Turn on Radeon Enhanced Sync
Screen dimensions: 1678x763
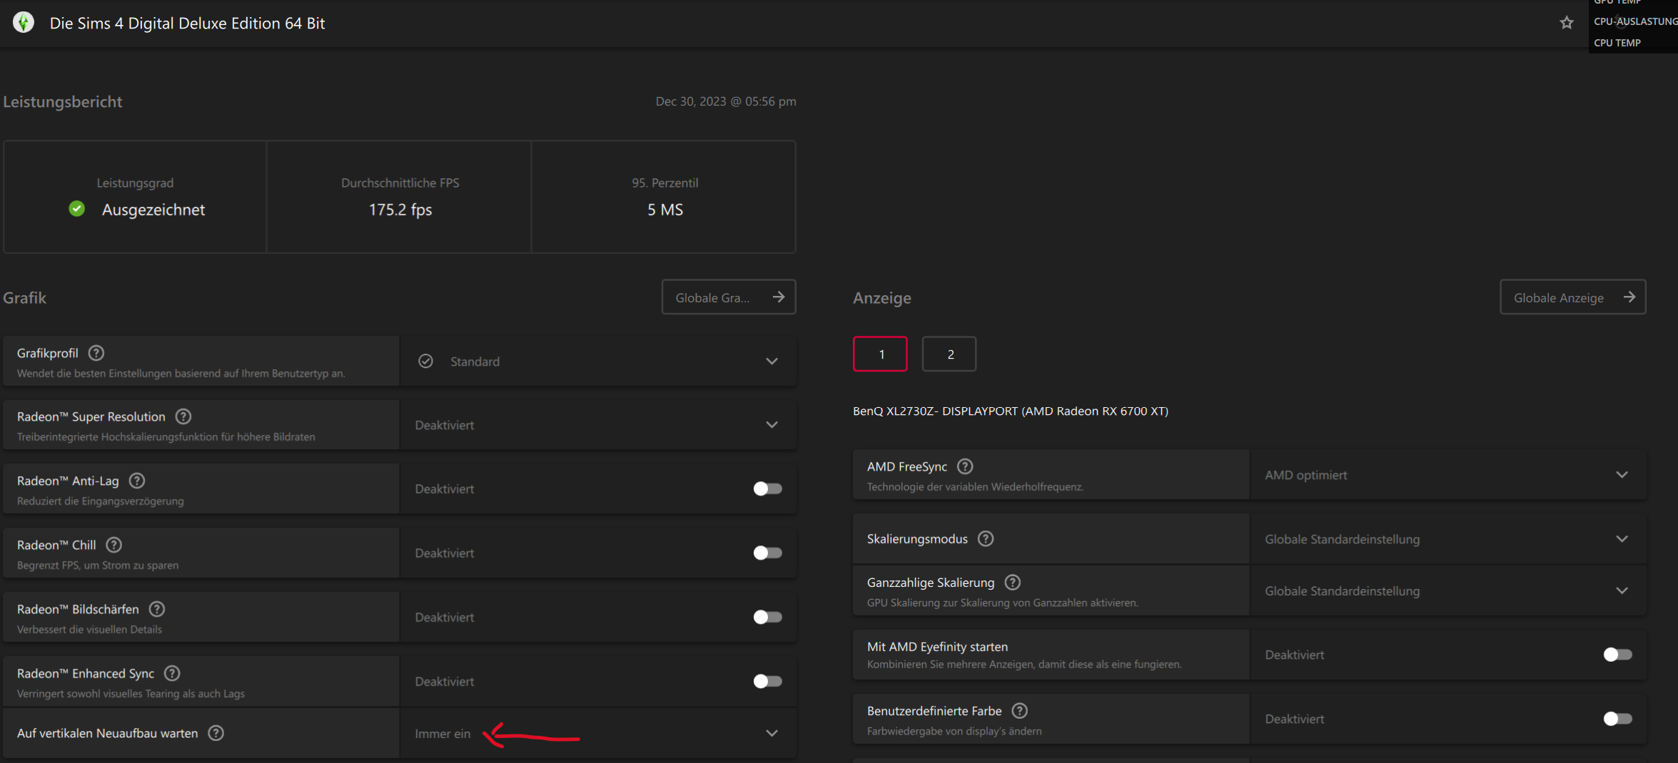tap(768, 681)
